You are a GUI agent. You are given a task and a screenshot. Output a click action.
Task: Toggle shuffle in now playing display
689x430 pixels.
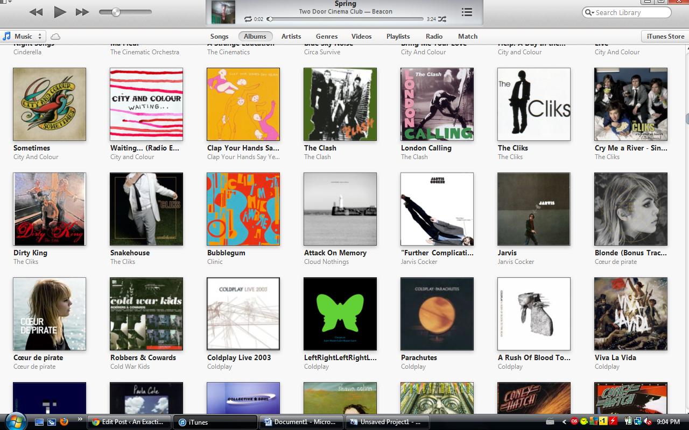[442, 19]
